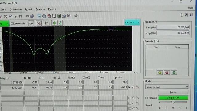197x111 pixels.
Task: Delete preset using red X button
Action: click(x=167, y=73)
